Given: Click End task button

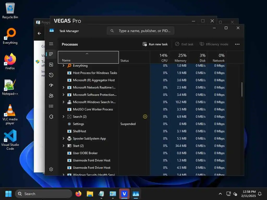Looking at the screenshot, I should tap(184, 44).
